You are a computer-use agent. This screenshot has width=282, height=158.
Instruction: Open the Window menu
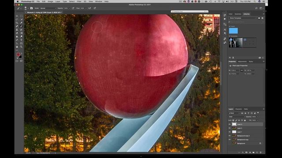pyautogui.click(x=99, y=1)
